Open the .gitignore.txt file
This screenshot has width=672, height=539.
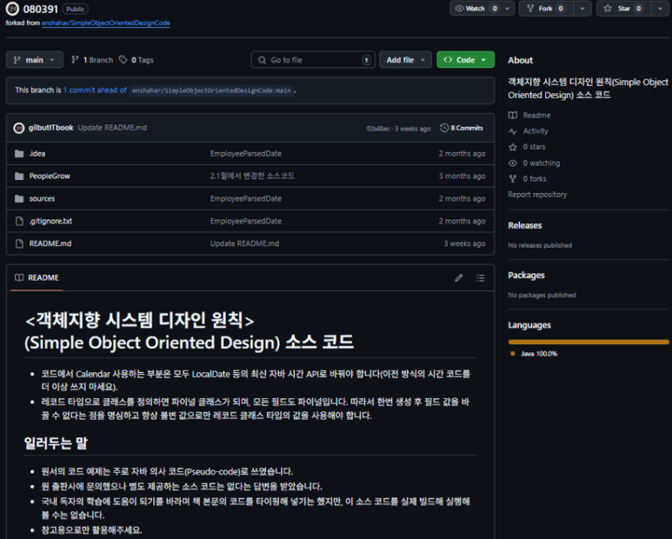pyautogui.click(x=50, y=221)
